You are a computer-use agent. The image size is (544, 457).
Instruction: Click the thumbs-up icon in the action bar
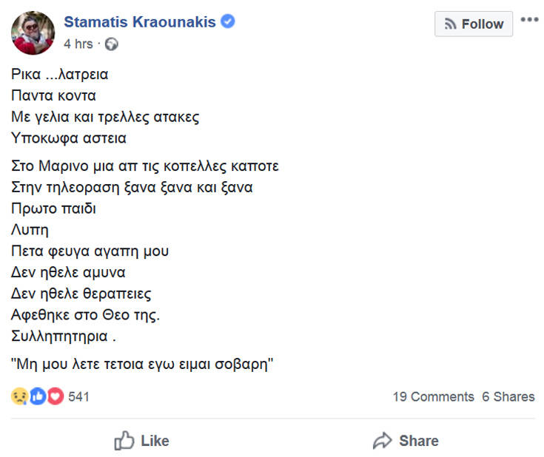coord(124,441)
